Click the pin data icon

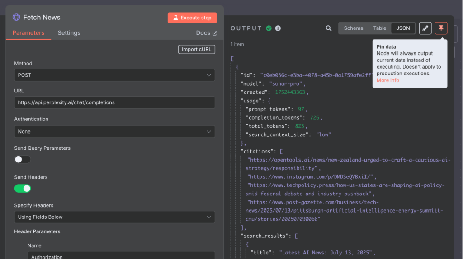441,28
